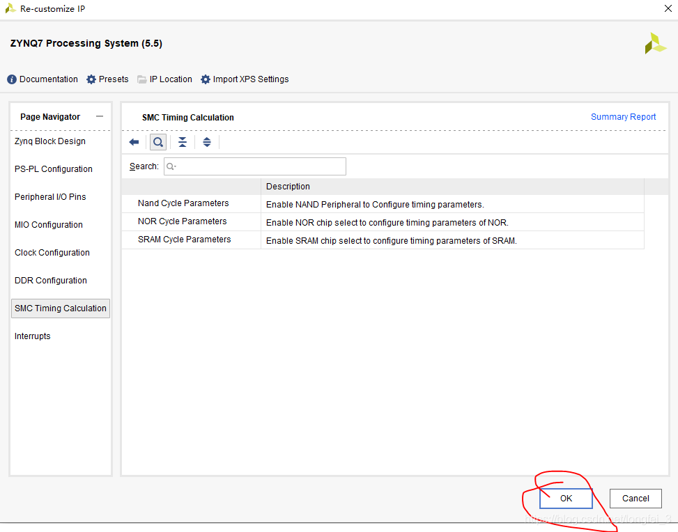Open the Interrupts page

33,336
